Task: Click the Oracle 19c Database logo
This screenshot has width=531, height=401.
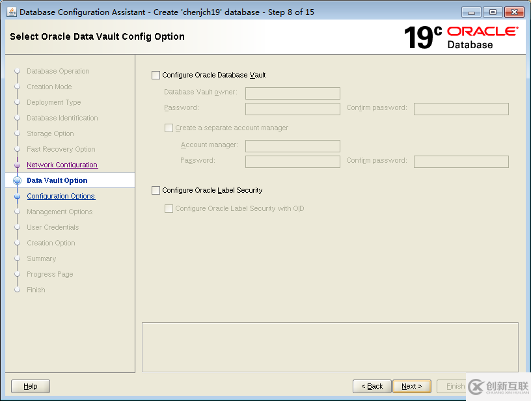Action: point(461,37)
